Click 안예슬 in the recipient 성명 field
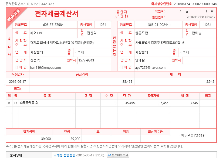 tap(197, 33)
